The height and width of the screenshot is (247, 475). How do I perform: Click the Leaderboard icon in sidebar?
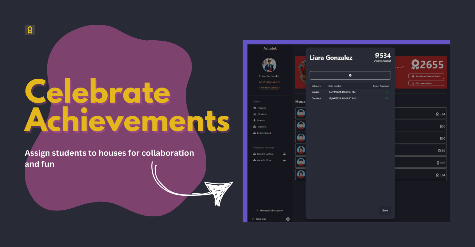tap(255, 133)
